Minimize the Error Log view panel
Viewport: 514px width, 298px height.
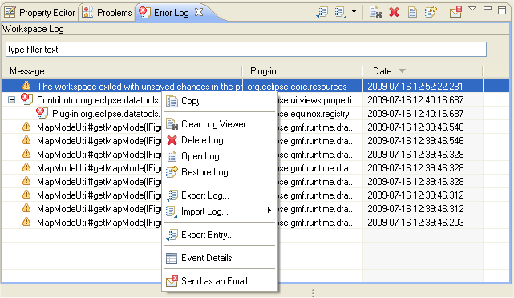click(488, 9)
